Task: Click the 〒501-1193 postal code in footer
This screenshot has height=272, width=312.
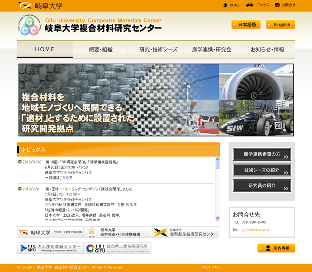Action: (211, 267)
